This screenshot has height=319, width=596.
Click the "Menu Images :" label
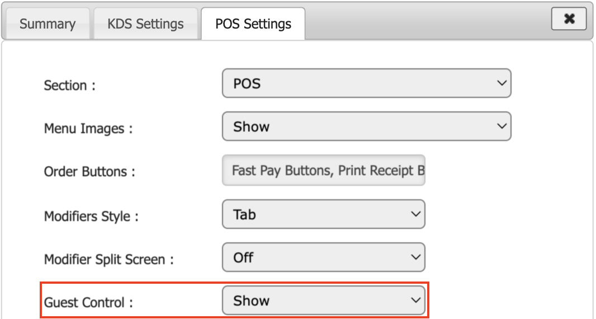pyautogui.click(x=88, y=129)
